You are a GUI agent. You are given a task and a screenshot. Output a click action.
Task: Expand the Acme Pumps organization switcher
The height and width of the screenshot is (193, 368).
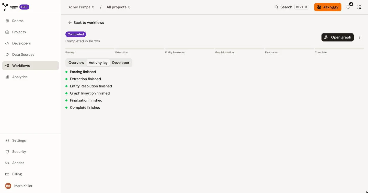[82, 7]
